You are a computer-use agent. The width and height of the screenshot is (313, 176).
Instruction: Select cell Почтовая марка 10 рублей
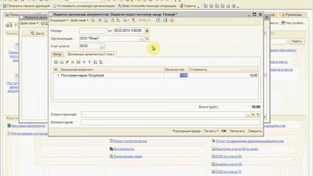pos(112,75)
